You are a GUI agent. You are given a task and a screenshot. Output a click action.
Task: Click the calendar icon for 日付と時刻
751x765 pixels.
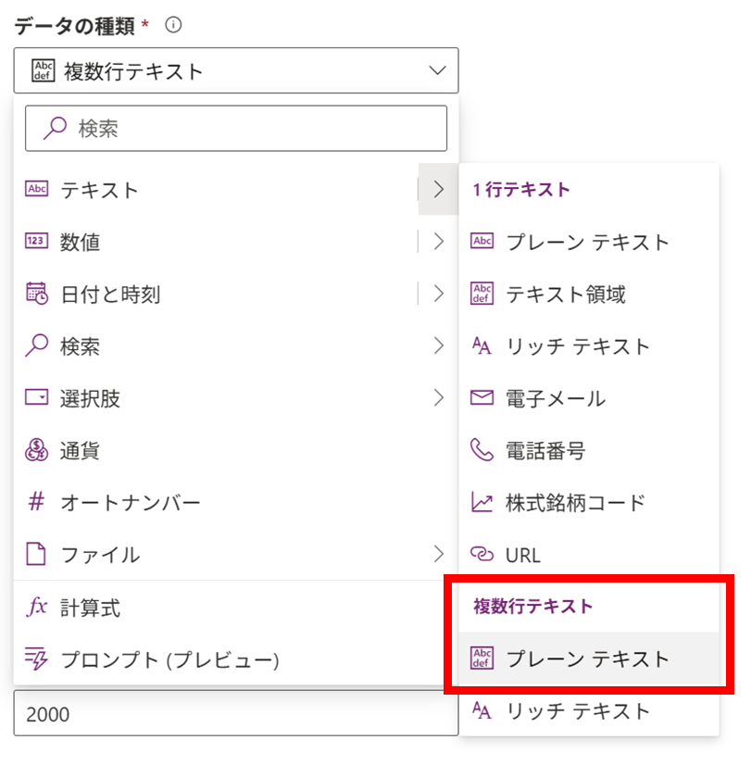pyautogui.click(x=37, y=295)
